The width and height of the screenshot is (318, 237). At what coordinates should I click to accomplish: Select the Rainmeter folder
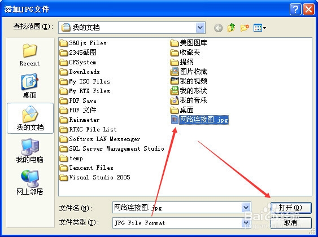[x=80, y=120]
